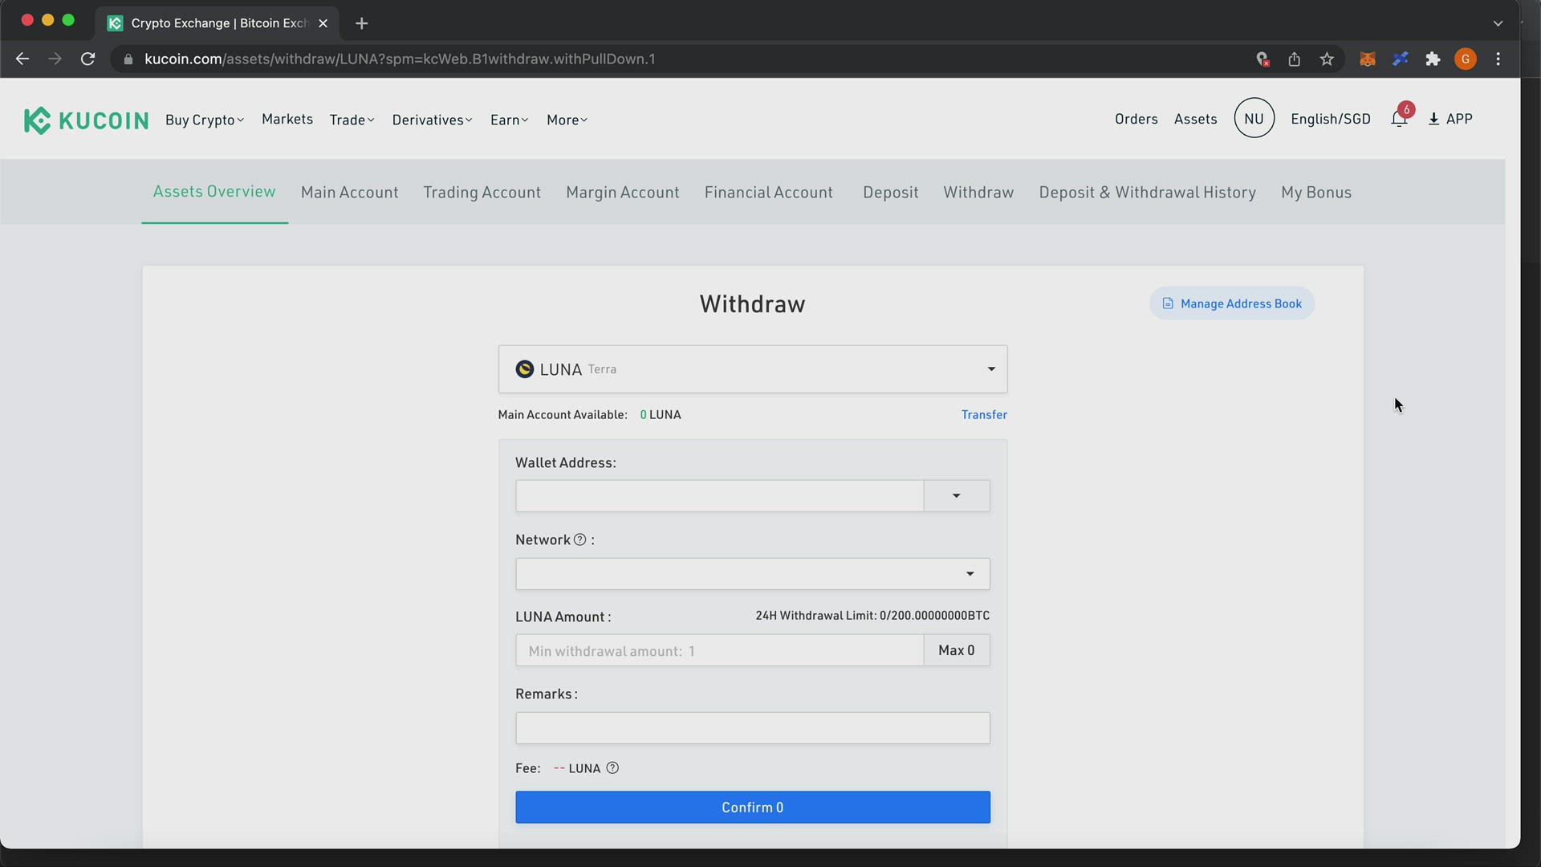Screen dimensions: 1541x867
Task: Click the 24H Withdrawal Limit text
Action: tap(872, 616)
